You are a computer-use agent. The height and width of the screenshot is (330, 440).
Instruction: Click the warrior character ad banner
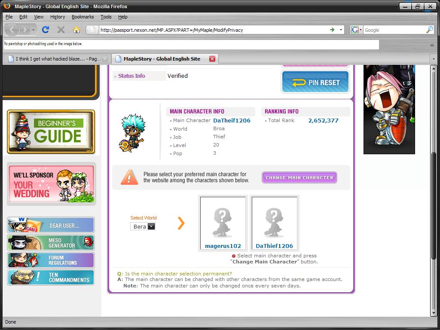pos(389,110)
